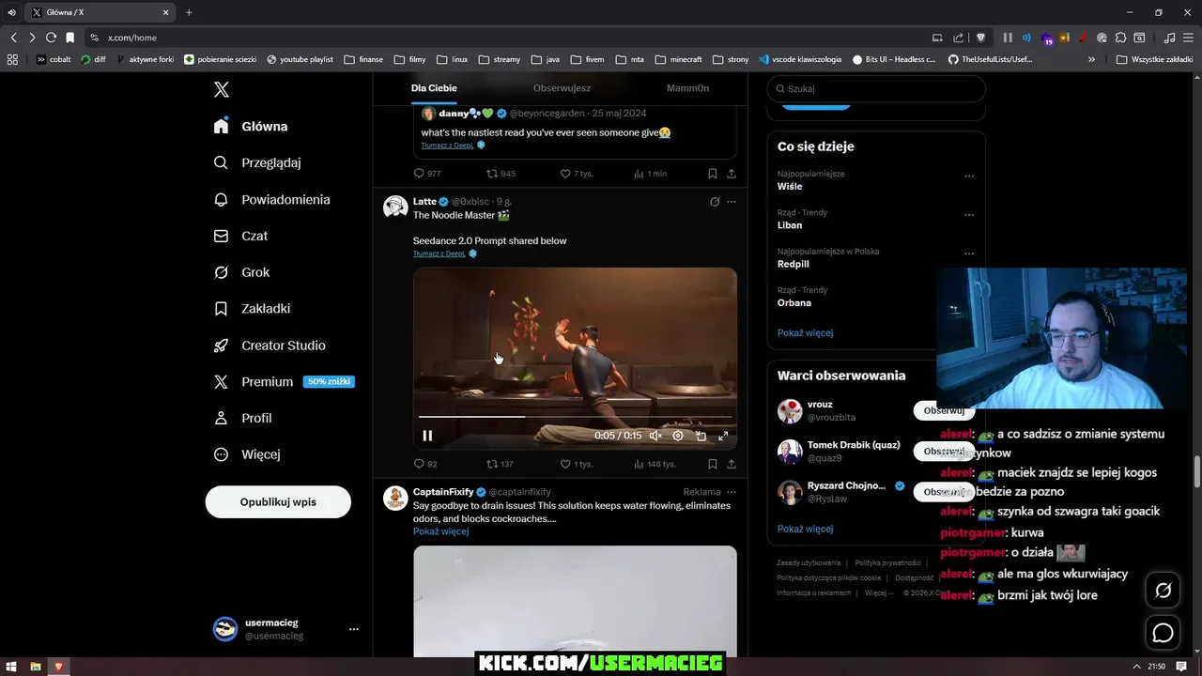The height and width of the screenshot is (676, 1202).
Task: Open the floating chat messages button
Action: tap(1163, 633)
